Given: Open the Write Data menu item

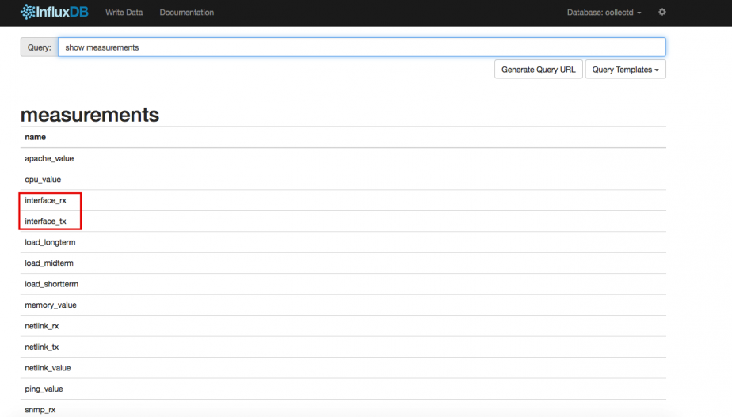Looking at the screenshot, I should 124,13.
